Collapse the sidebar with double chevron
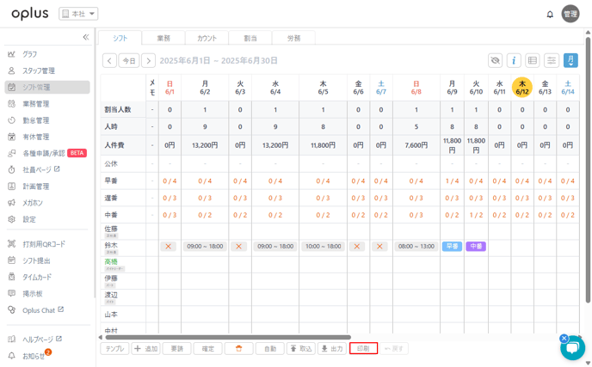Screen dimensions: 592x367 (x=85, y=37)
